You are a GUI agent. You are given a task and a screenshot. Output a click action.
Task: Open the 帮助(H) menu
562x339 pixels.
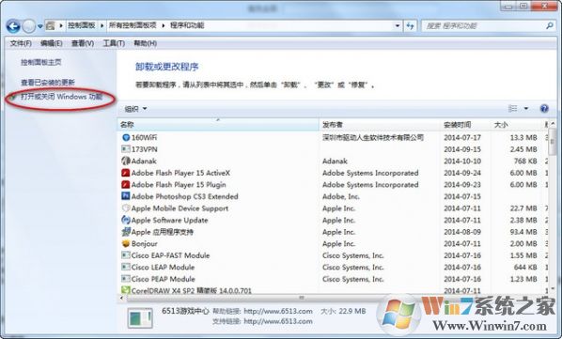pyautogui.click(x=145, y=43)
